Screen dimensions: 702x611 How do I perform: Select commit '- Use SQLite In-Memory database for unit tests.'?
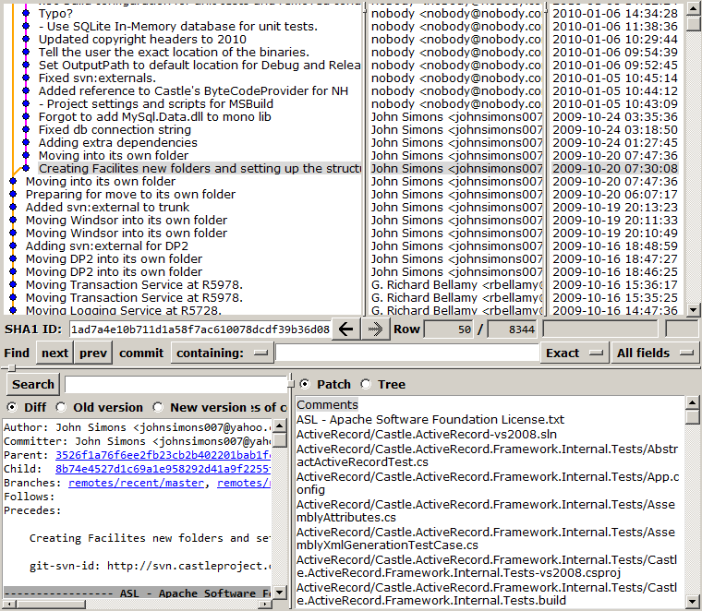pos(178,27)
